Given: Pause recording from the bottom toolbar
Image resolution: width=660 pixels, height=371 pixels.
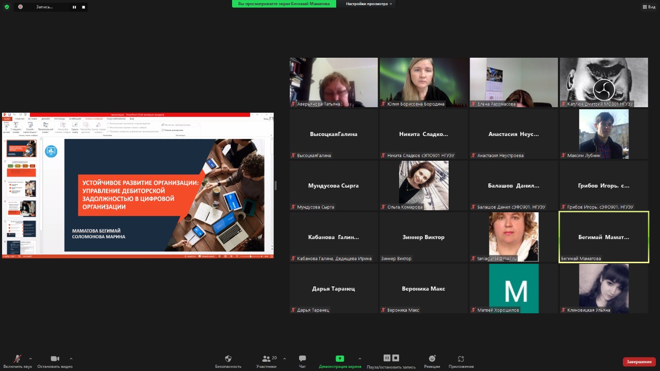Looking at the screenshot, I should [387, 358].
